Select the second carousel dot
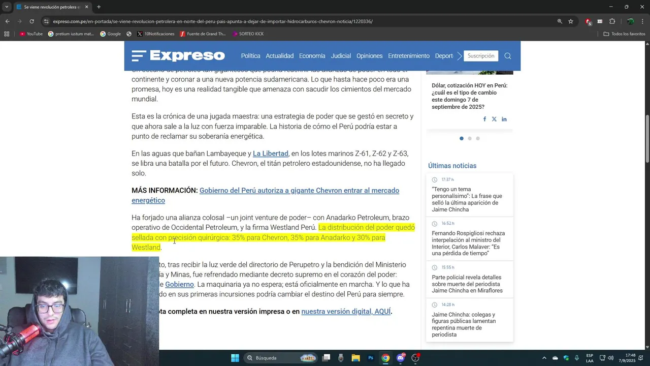Viewport: 650px width, 366px height. pos(470,138)
